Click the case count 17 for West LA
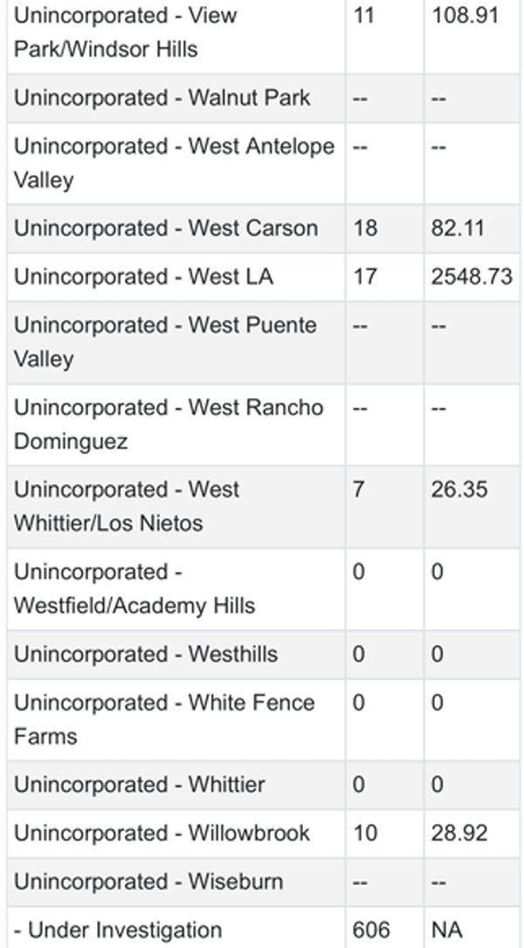This screenshot has width=524, height=948. tap(365, 277)
